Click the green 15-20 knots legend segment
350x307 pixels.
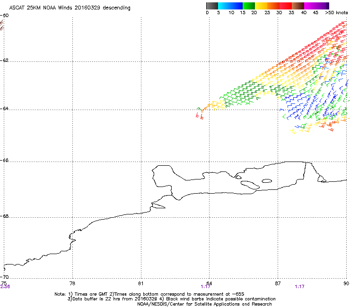(x=248, y=6)
